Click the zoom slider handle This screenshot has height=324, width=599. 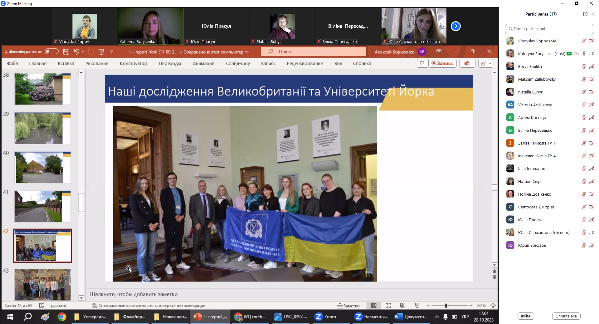pos(446,306)
